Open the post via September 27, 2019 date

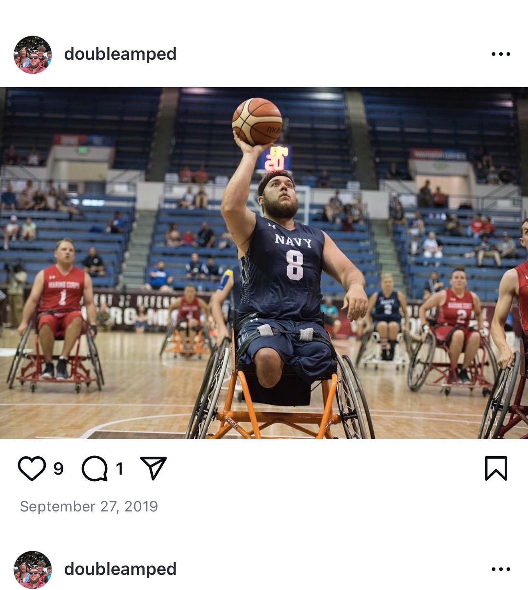89,507
